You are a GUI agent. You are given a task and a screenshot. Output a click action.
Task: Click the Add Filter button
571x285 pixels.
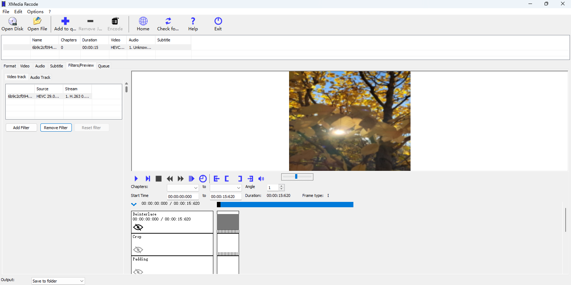pos(21,128)
